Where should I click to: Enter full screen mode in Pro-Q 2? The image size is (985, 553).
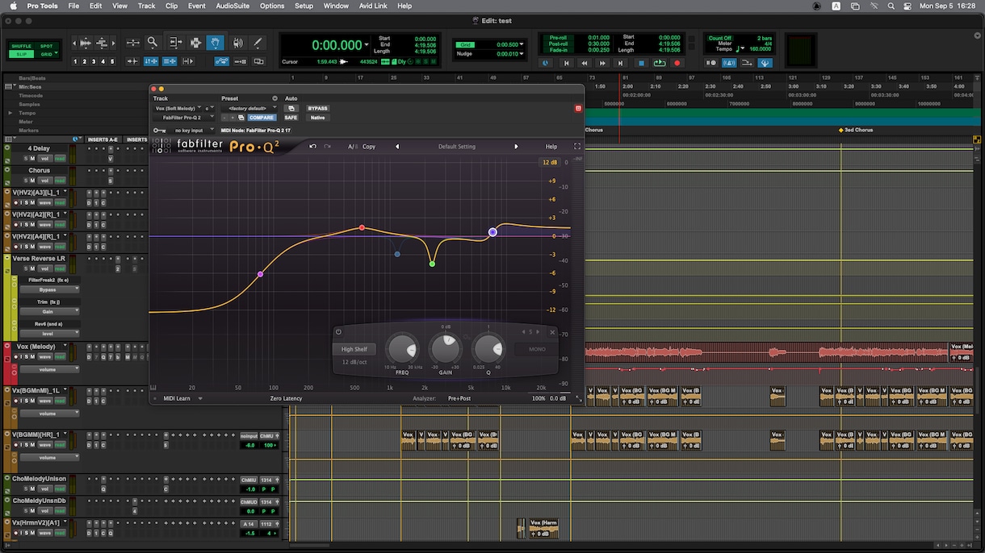tap(577, 147)
